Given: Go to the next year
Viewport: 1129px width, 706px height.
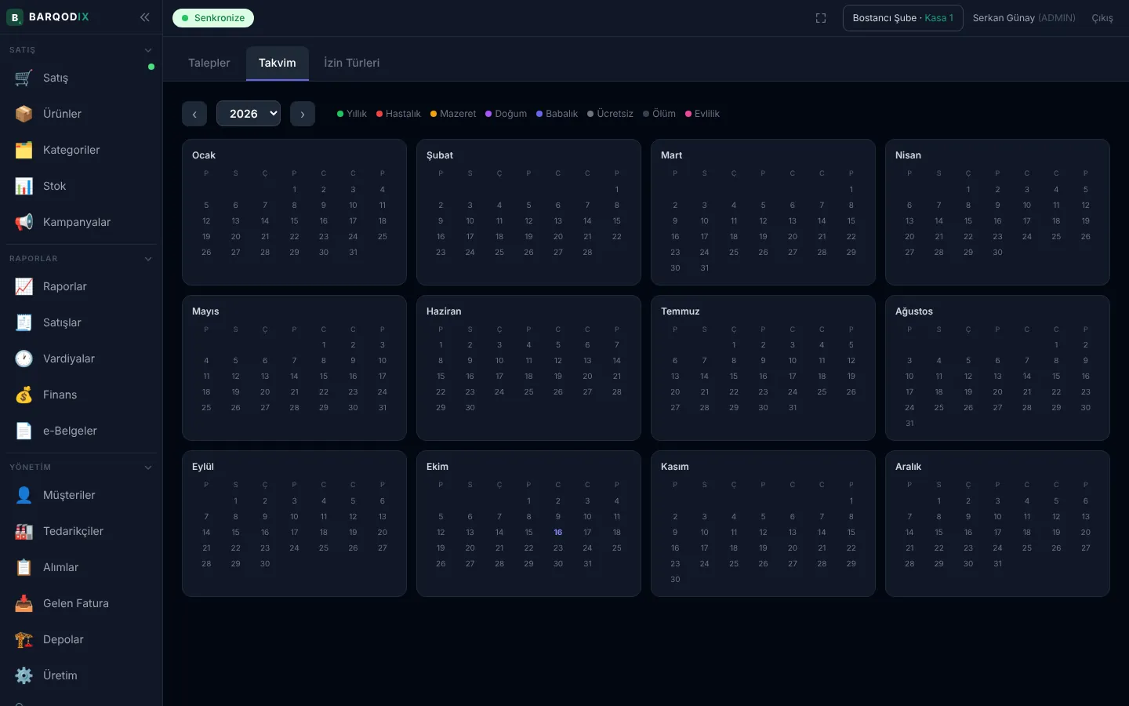Looking at the screenshot, I should (x=303, y=114).
